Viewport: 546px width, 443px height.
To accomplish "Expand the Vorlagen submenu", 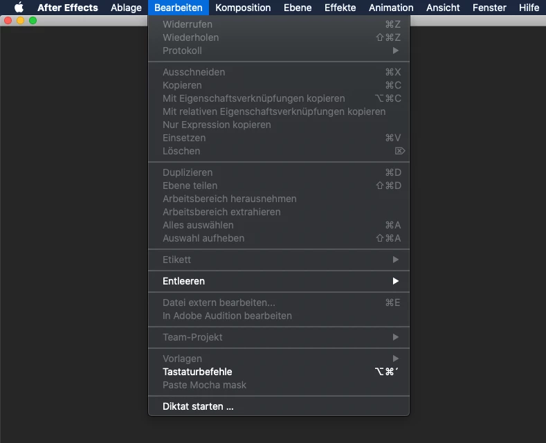I will tap(279, 359).
